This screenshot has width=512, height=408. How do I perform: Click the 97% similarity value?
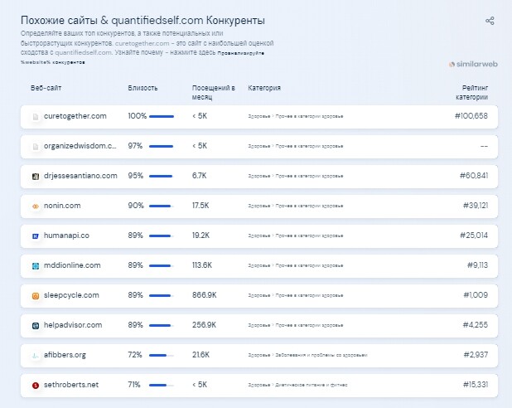pyautogui.click(x=135, y=146)
